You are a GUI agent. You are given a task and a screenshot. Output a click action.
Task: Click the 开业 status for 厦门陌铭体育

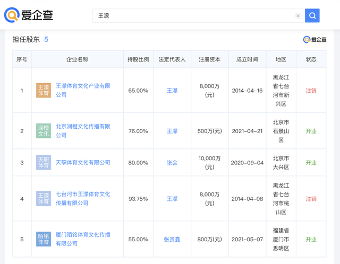(311, 239)
